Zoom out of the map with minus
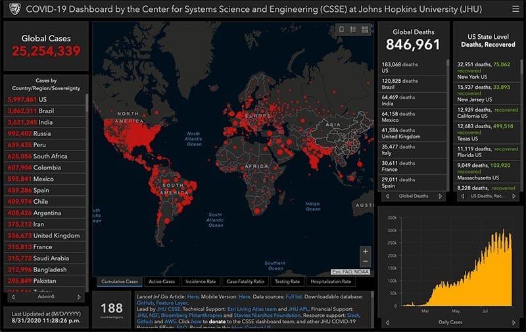526x332 pixels. 366,262
